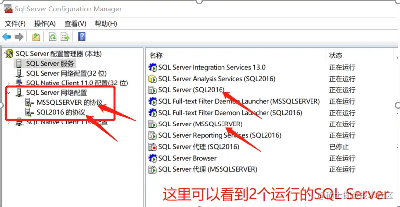The image size is (400, 207).
Task: Click the SQL Server (MSSQLSERVER) service icon
Action: pyautogui.click(x=153, y=124)
